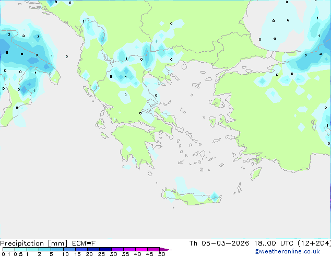The width and height of the screenshot is (331, 256).
Task: Click the above-50 arrow tip of legend
Action: click(x=165, y=249)
